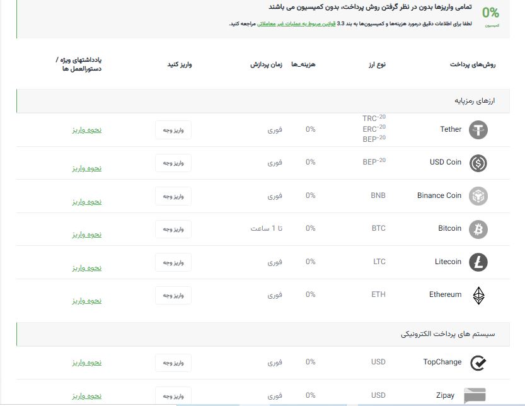Open the how-to-deposit link for Litecoin
This screenshot has height=406, width=525.
(87, 268)
